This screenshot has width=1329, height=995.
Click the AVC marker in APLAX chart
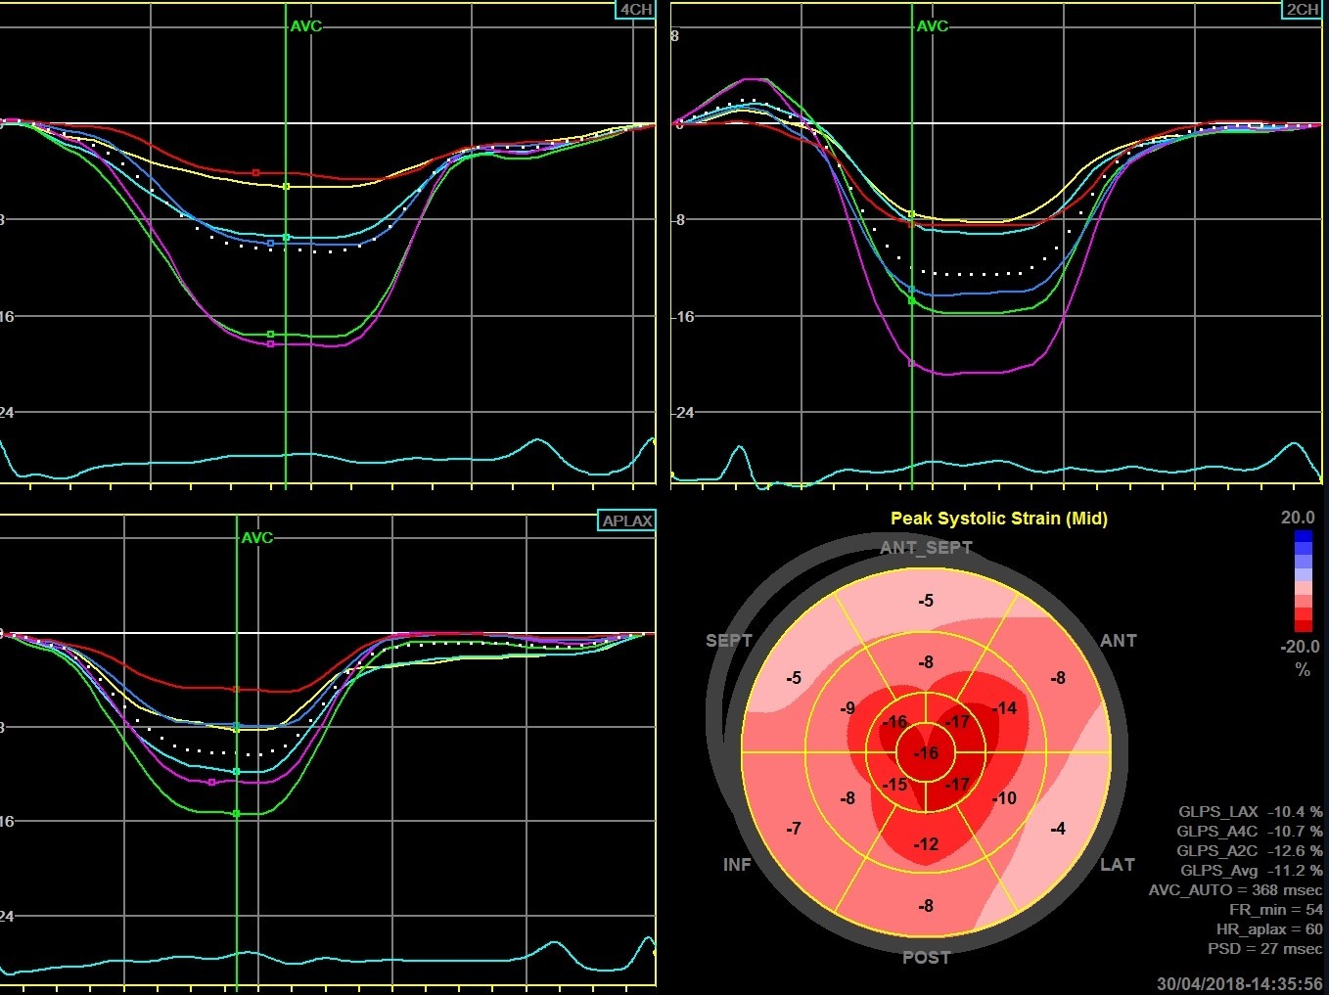click(x=257, y=538)
